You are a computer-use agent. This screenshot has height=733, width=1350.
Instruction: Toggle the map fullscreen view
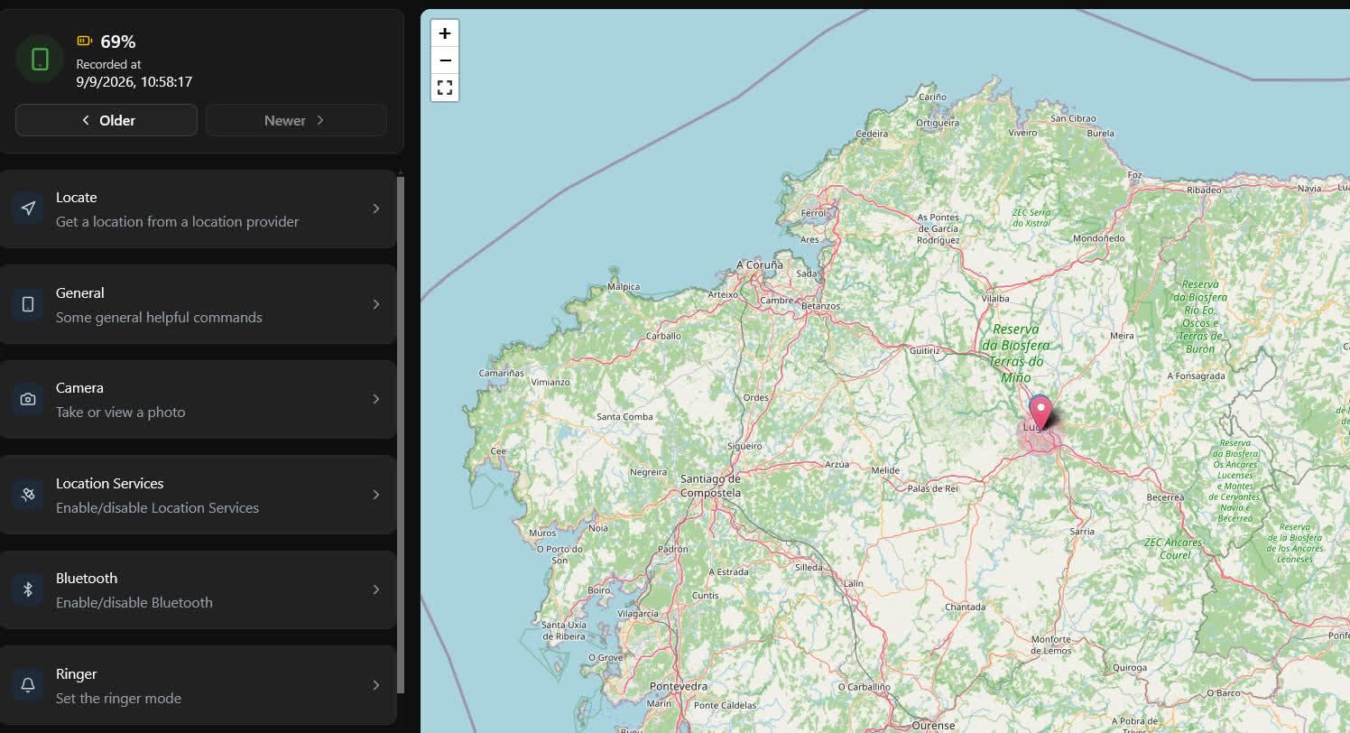(445, 88)
